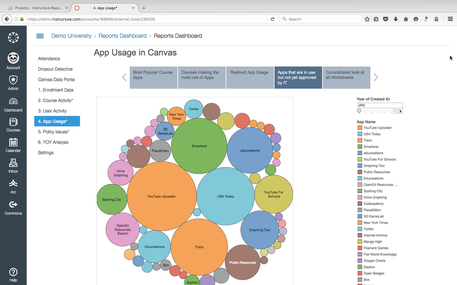Click Google Charts in the legend
Screen dimensions: 457x285
[374, 261]
